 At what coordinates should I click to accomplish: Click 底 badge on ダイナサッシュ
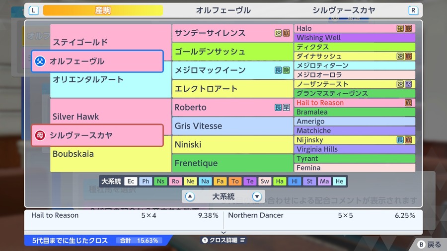(x=408, y=56)
